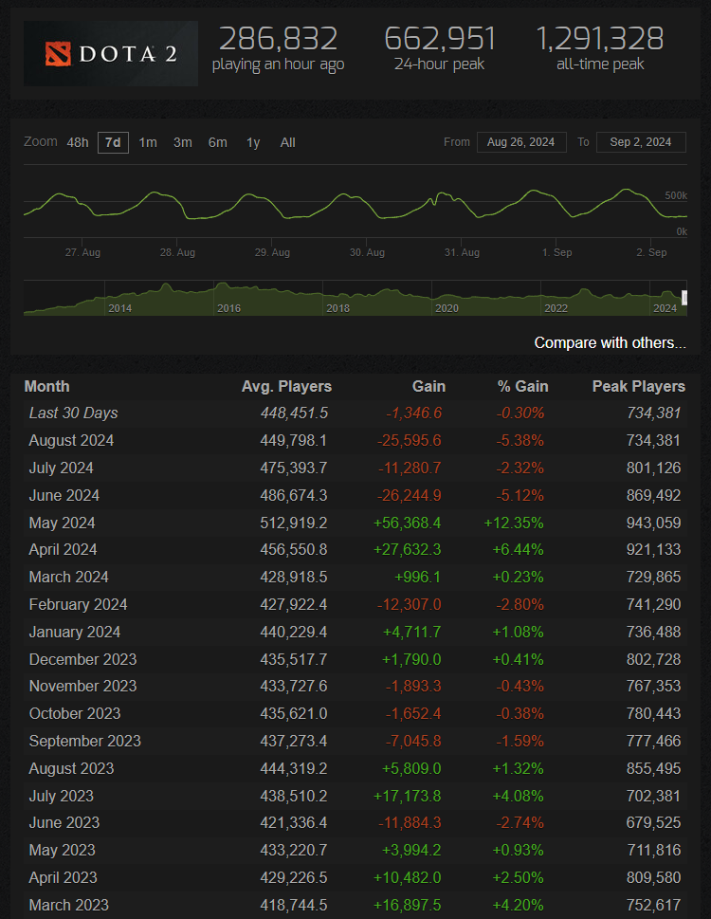The width and height of the screenshot is (711, 919).
Task: Click the +0.41% gain percentage
Action: click(x=518, y=659)
